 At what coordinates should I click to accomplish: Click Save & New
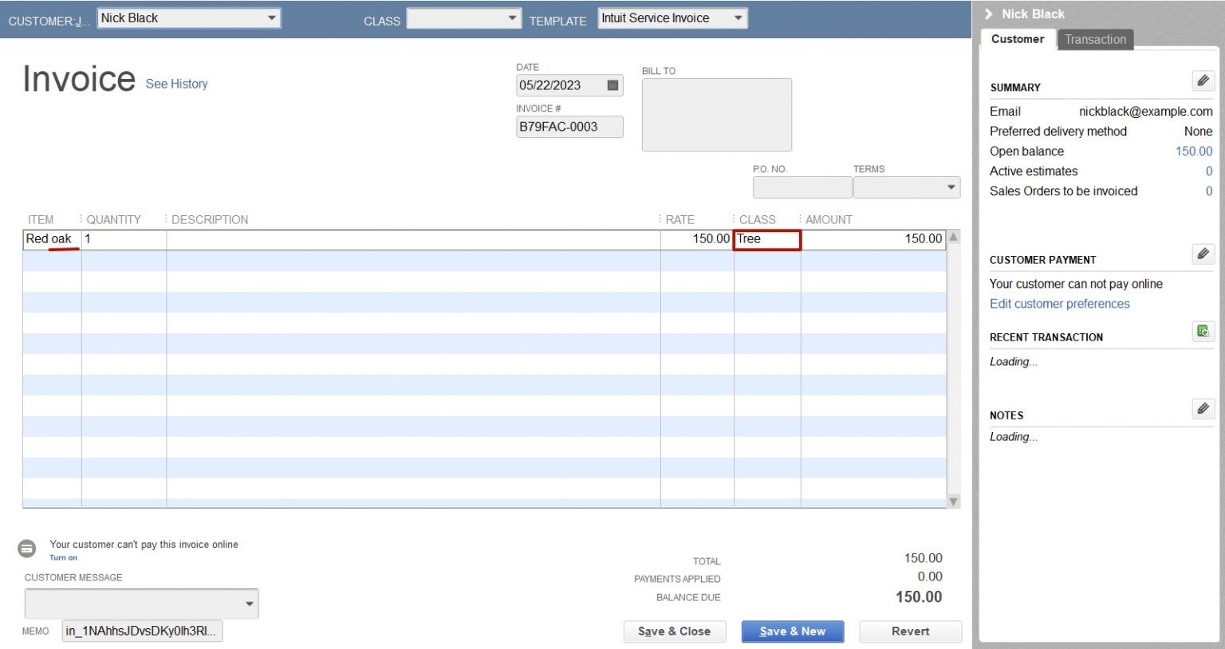pyautogui.click(x=792, y=631)
